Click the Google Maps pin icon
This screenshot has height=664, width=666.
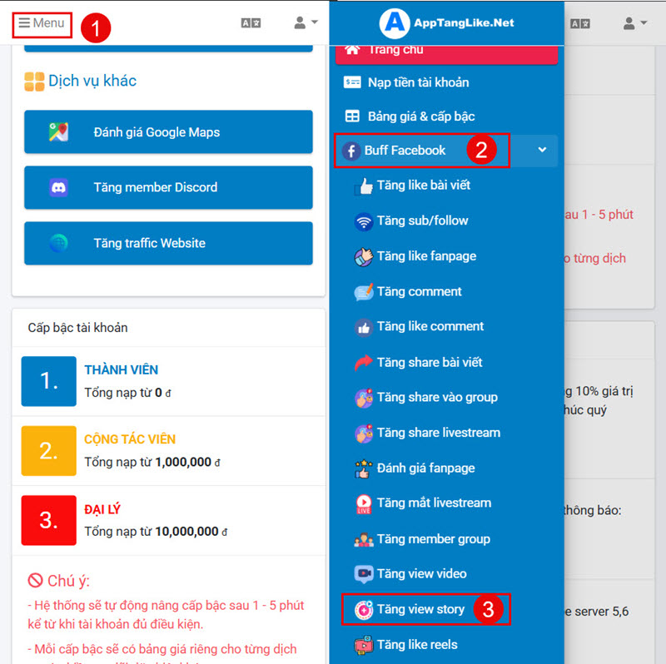click(58, 132)
